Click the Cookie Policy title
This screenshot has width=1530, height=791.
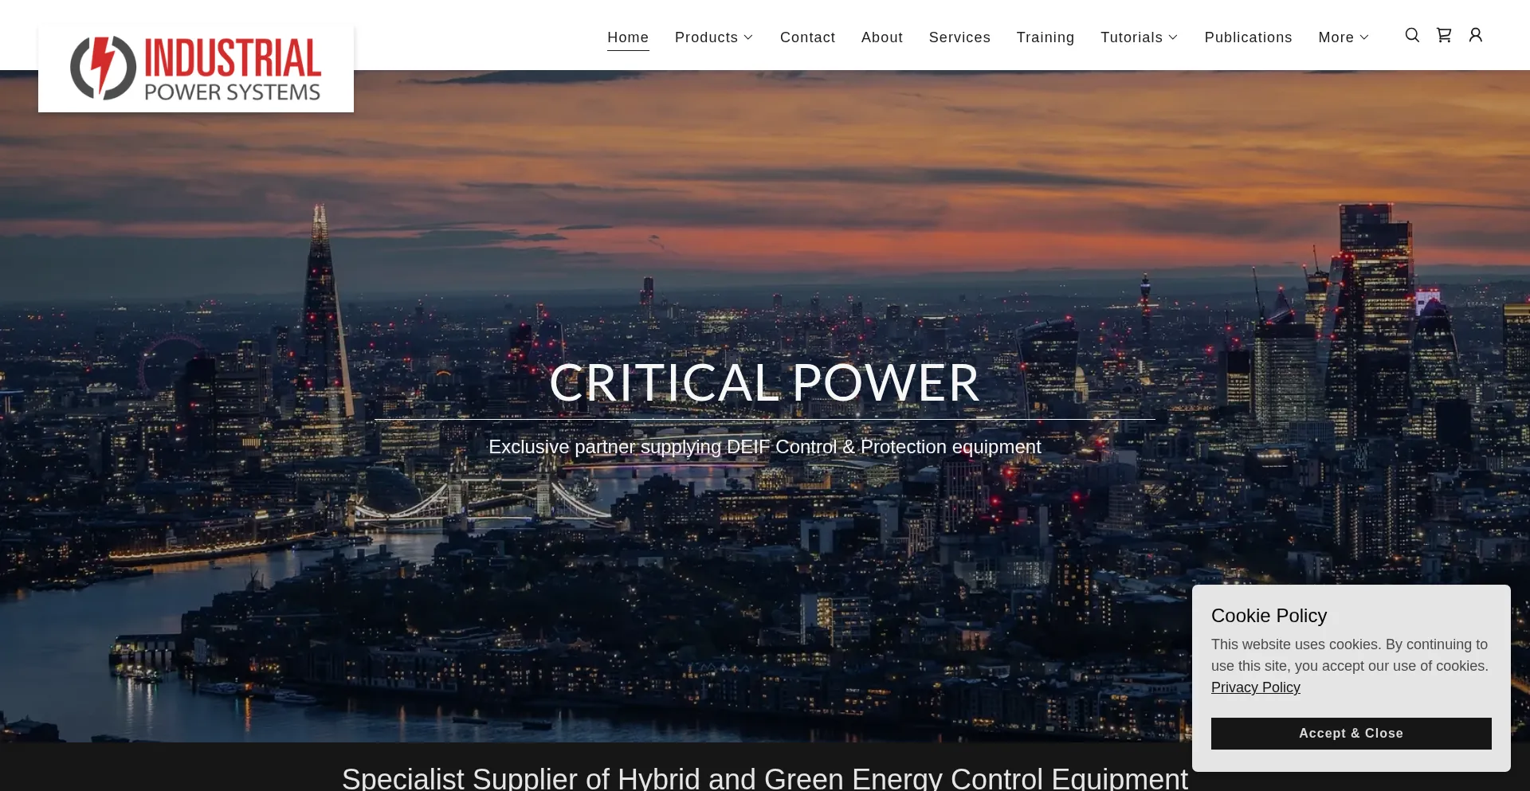pyautogui.click(x=1269, y=616)
